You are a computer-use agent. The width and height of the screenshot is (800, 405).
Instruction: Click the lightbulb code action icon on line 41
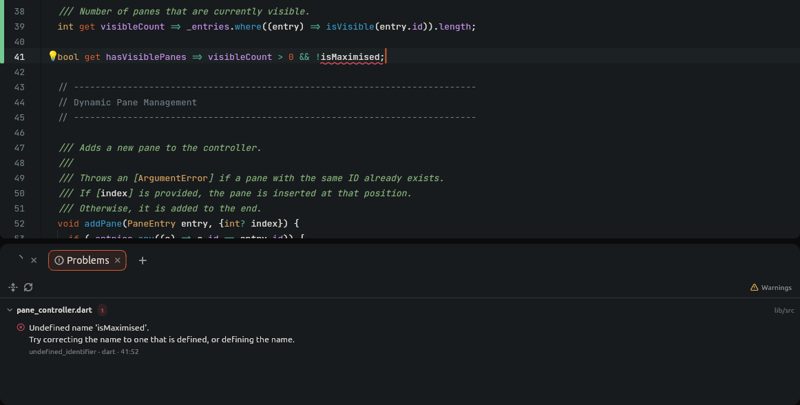(x=52, y=56)
